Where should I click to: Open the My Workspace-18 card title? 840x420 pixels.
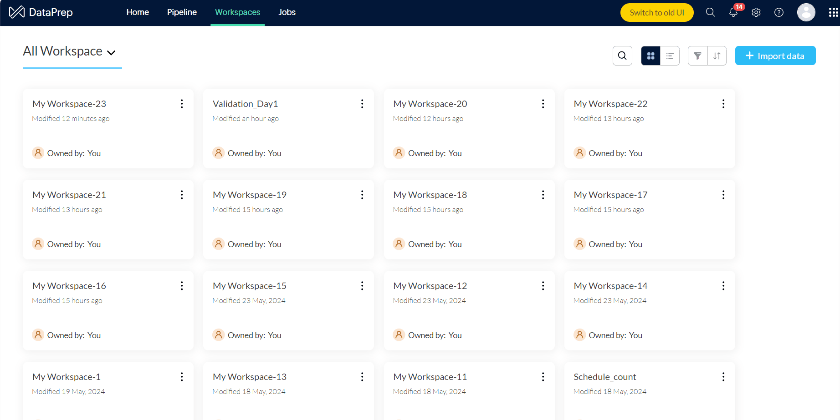(x=430, y=195)
